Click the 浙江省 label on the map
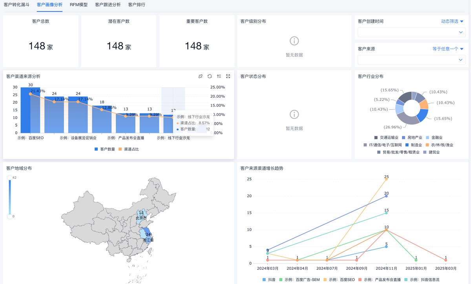 tap(147, 239)
